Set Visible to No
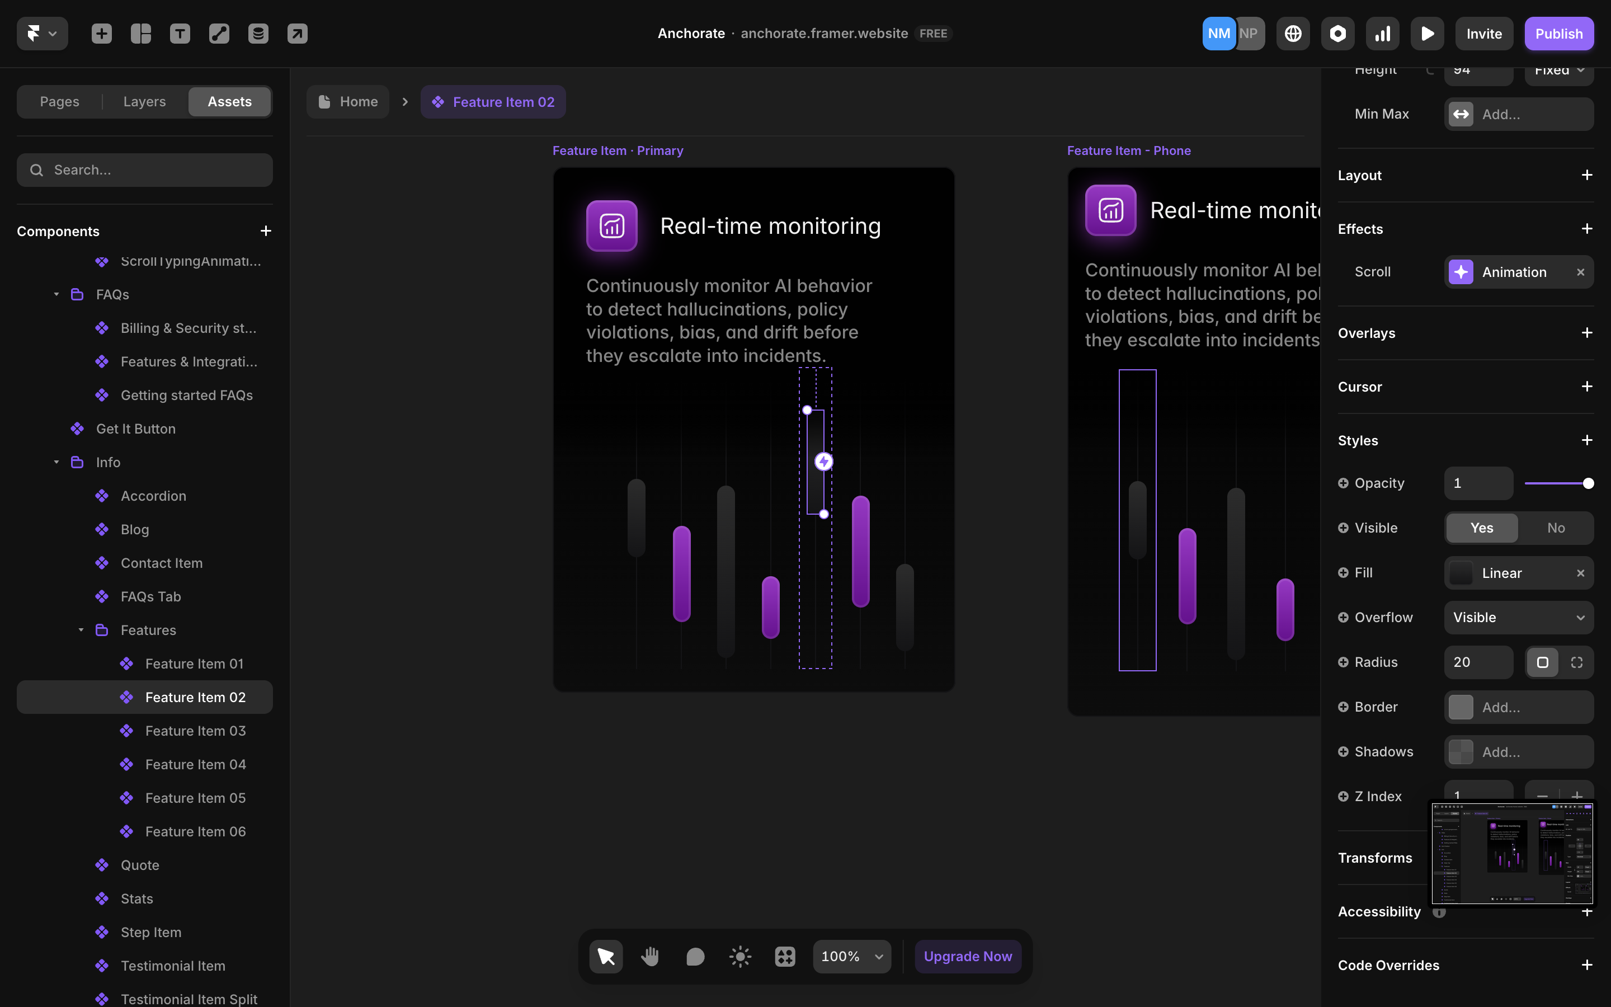Image resolution: width=1611 pixels, height=1007 pixels. (x=1556, y=528)
